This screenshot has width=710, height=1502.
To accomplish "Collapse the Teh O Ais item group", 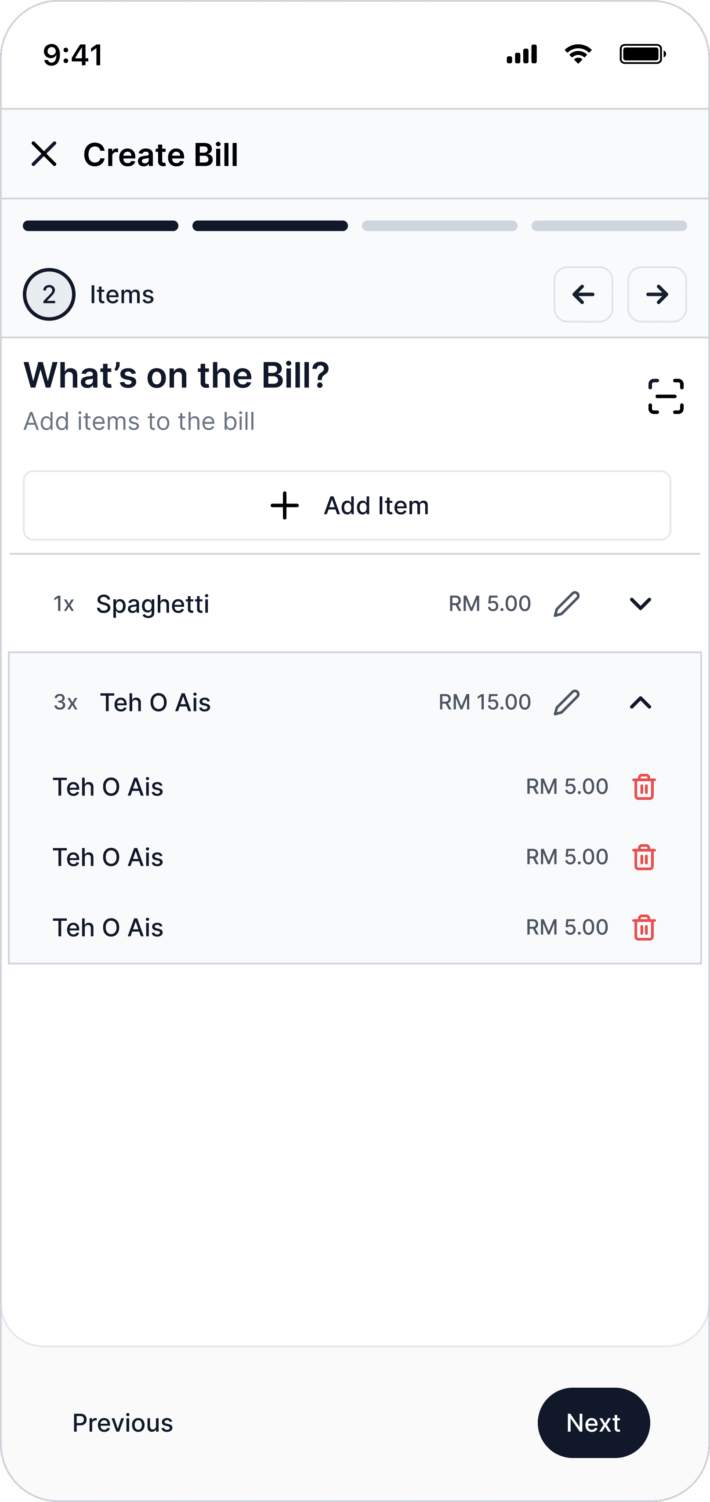I will 640,703.
